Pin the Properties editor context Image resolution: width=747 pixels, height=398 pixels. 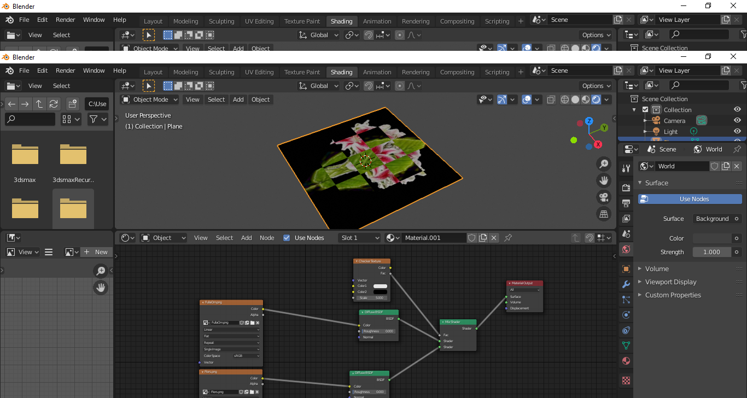737,149
